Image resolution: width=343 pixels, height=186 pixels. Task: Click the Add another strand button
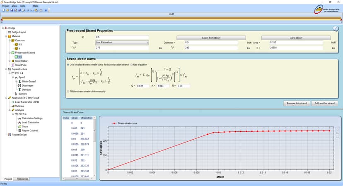pos(324,103)
